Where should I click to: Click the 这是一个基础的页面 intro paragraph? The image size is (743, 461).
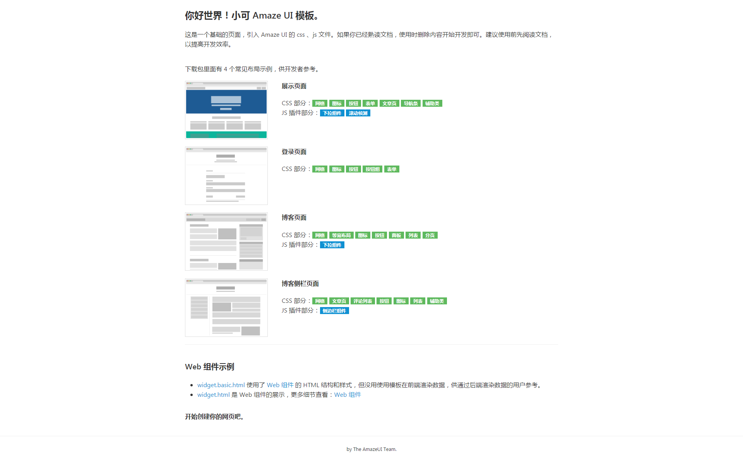click(x=369, y=39)
